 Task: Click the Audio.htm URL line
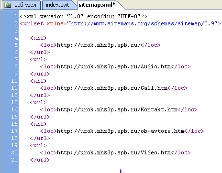[115, 66]
